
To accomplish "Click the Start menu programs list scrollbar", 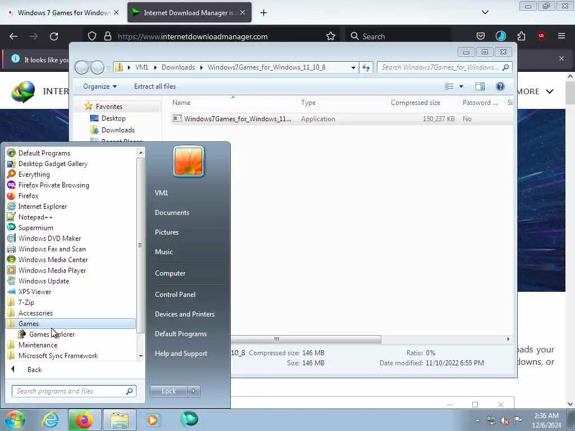I will 141,246.
